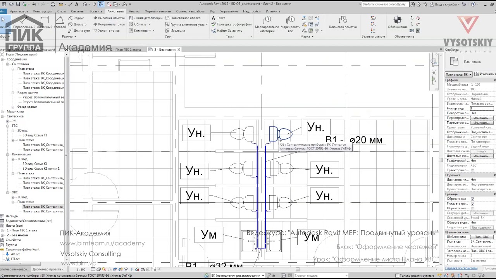Select Revision Cloud tool
The height and width of the screenshot is (279, 496).
pos(183,18)
